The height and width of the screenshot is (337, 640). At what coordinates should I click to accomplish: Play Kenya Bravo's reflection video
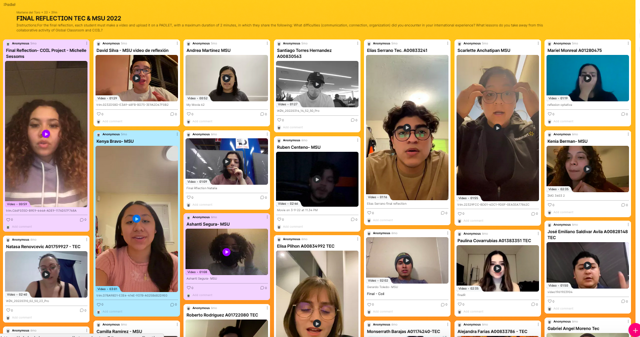136,219
